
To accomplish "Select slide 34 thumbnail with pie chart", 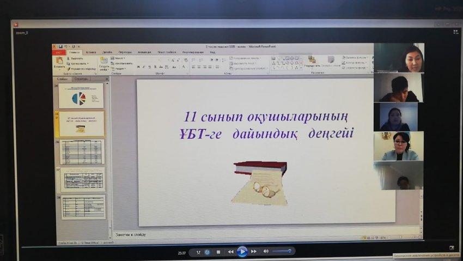I will (81, 96).
